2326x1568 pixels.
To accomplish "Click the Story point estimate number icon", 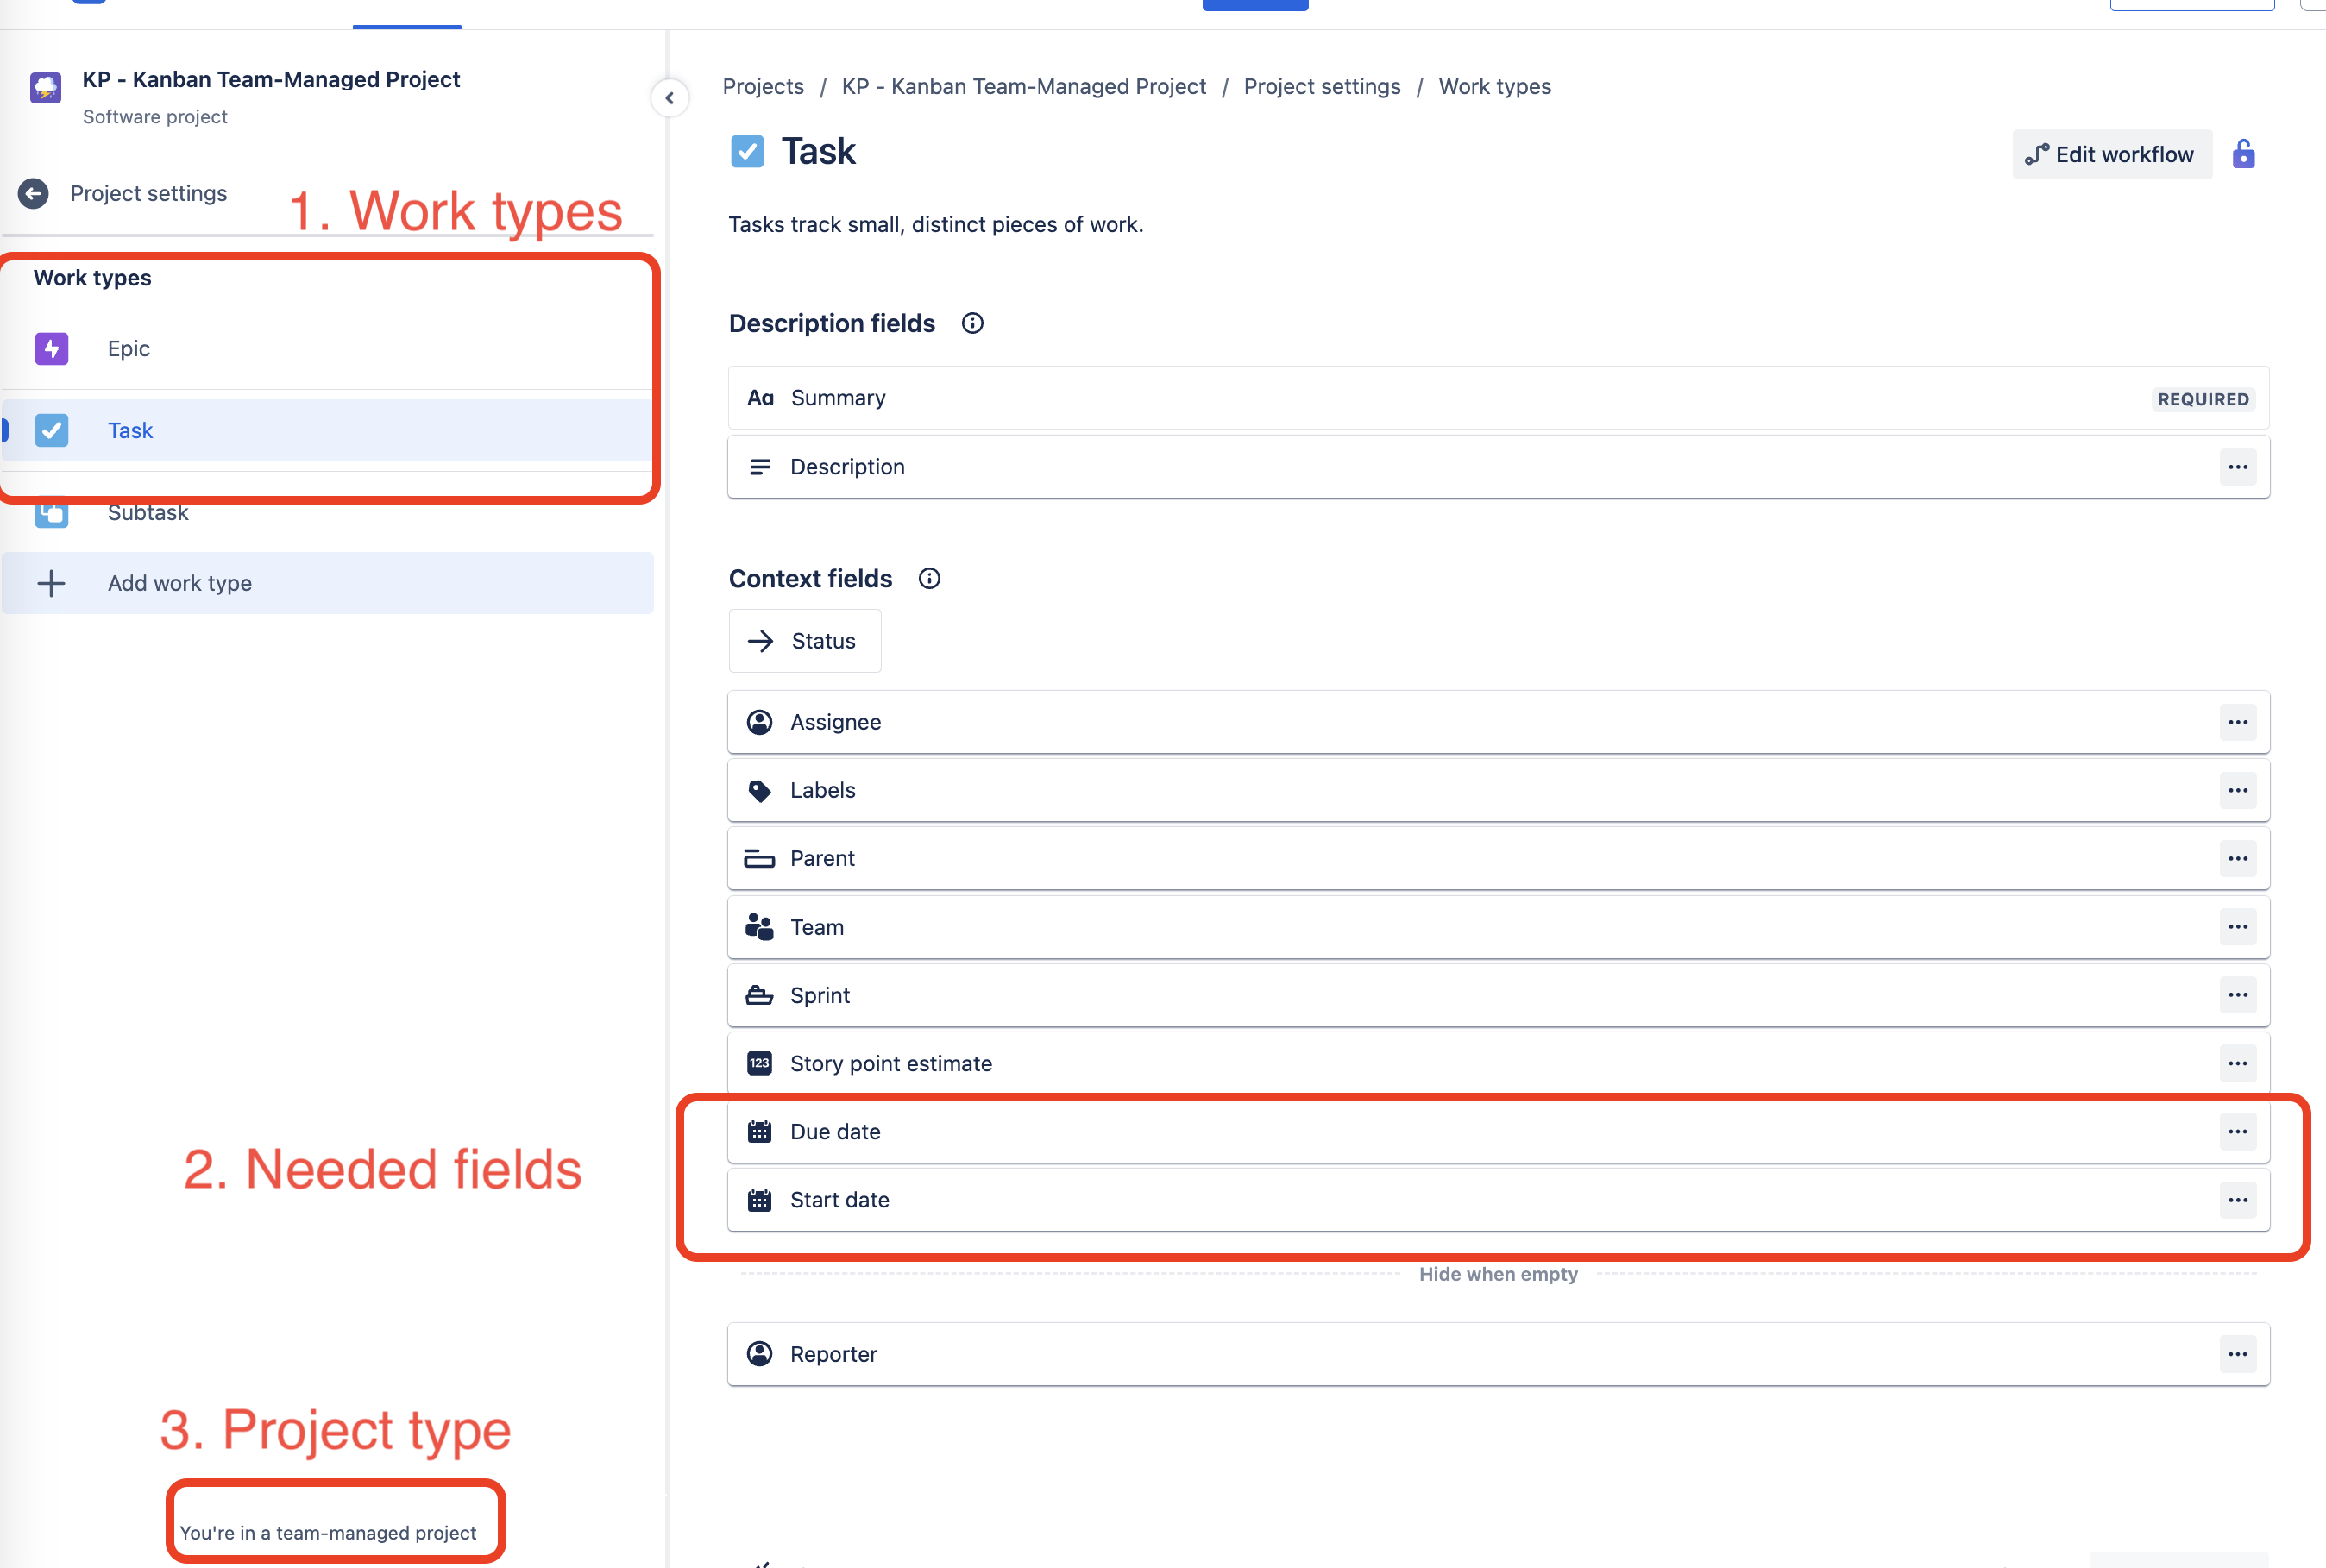I will tap(759, 1063).
